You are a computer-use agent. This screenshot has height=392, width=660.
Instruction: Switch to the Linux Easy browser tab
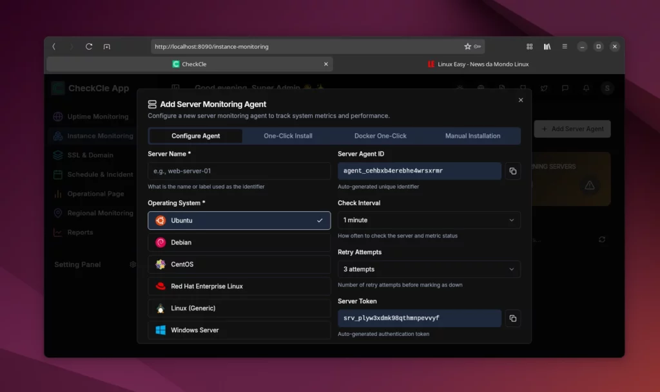coord(478,64)
